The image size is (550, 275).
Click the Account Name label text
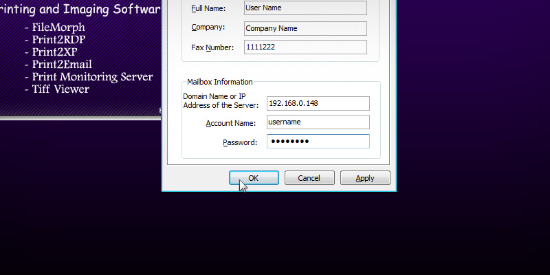pyautogui.click(x=230, y=123)
